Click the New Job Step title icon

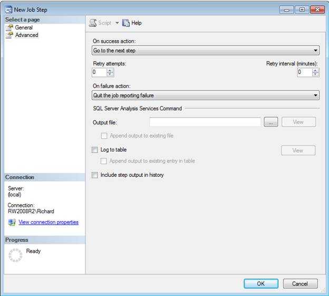click(8, 9)
